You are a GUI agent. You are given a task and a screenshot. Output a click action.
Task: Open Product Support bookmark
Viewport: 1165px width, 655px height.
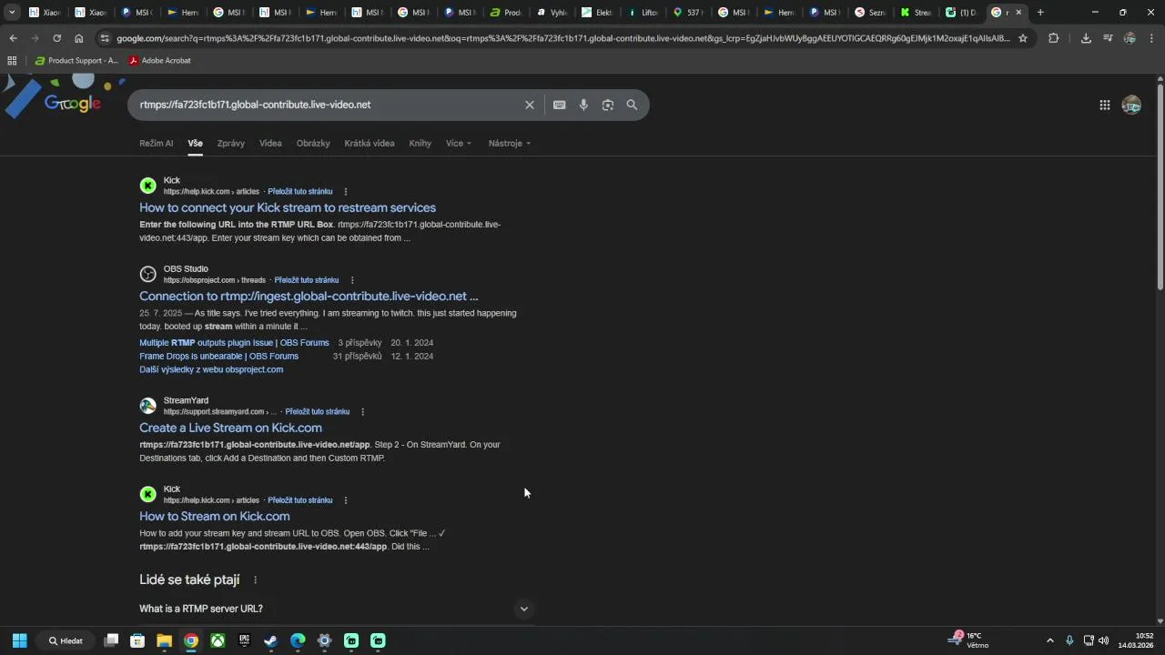(x=76, y=61)
